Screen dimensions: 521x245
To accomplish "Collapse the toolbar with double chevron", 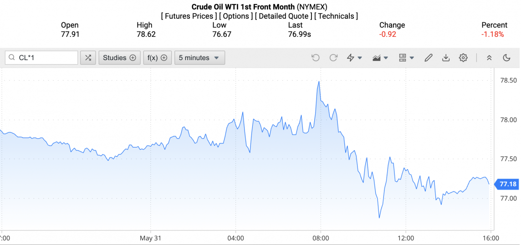I will point(489,58).
